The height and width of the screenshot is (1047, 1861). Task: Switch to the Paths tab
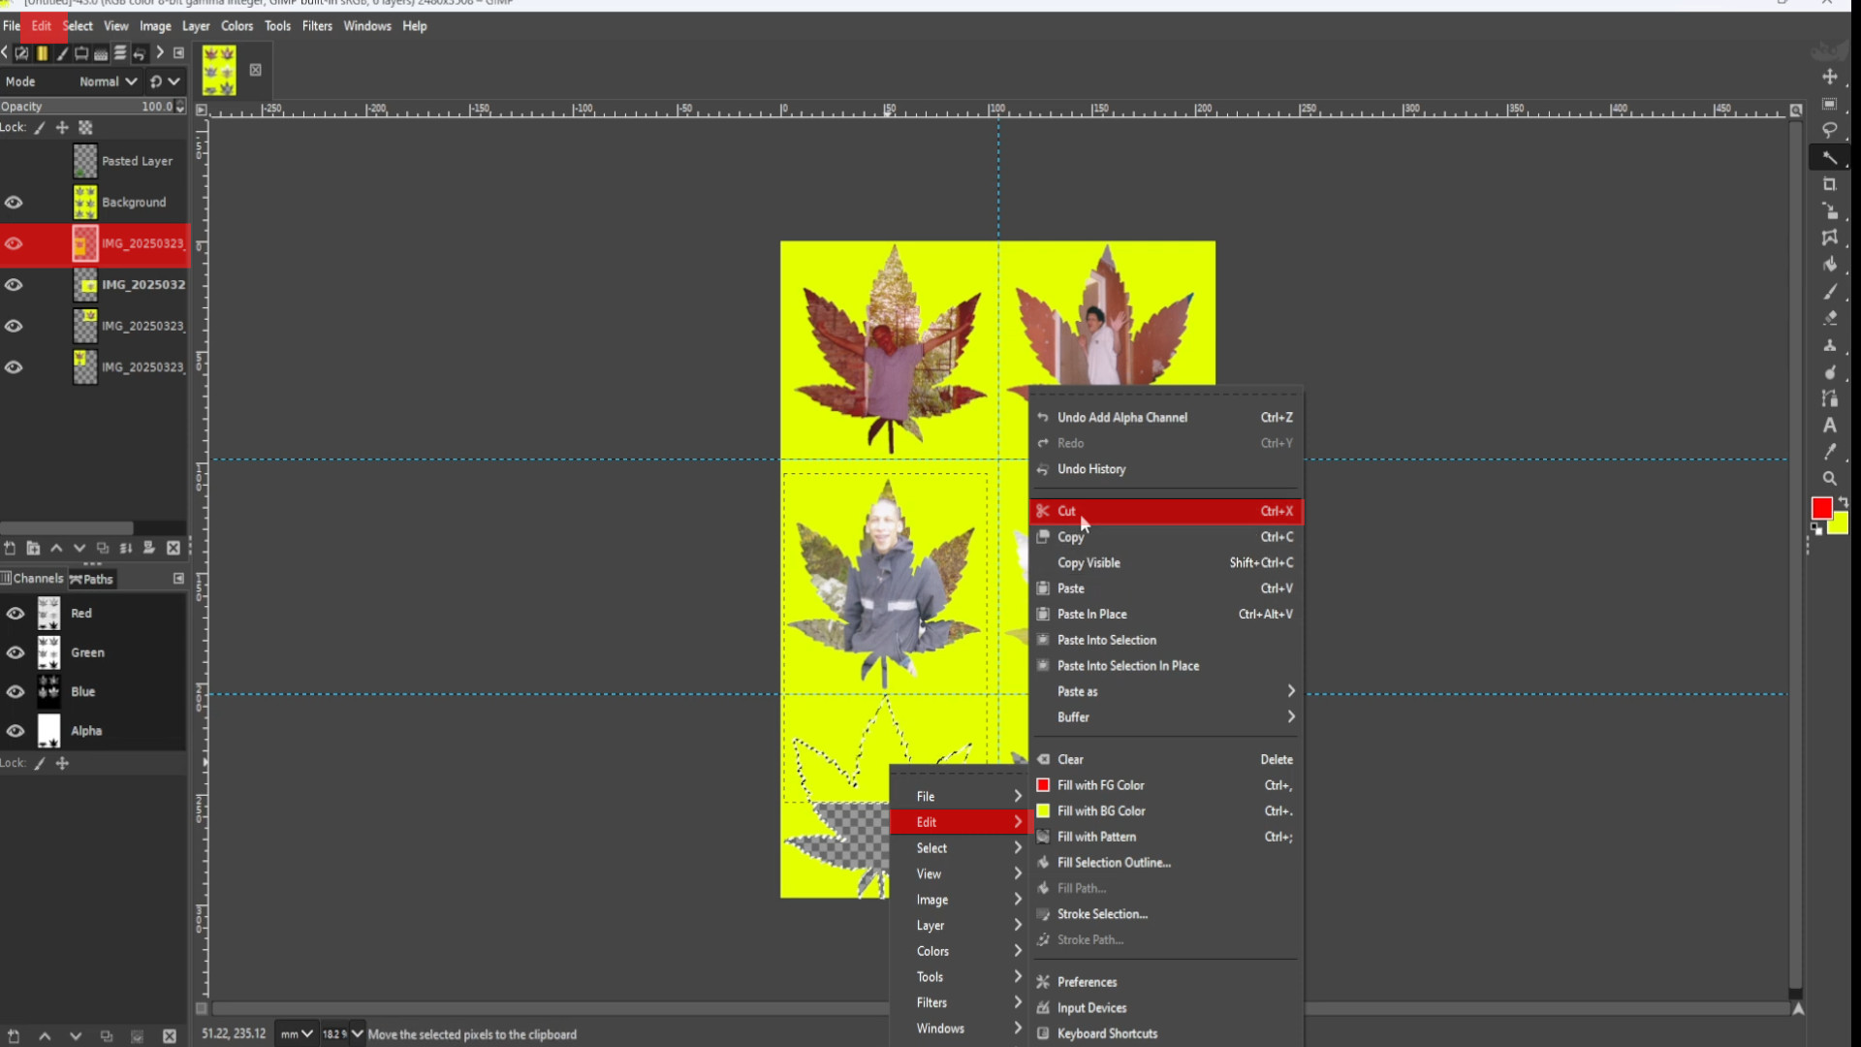(91, 579)
